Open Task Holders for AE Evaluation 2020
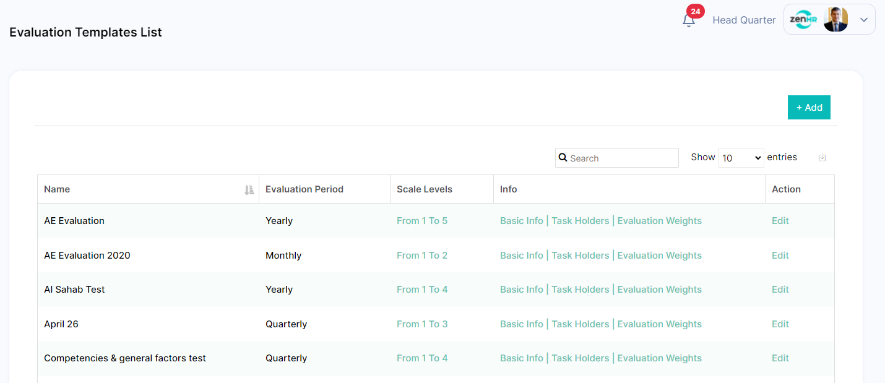885x383 pixels. point(581,256)
